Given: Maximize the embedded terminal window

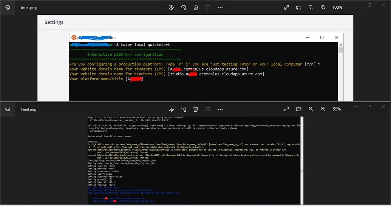Looking at the screenshot, I should (322, 38).
